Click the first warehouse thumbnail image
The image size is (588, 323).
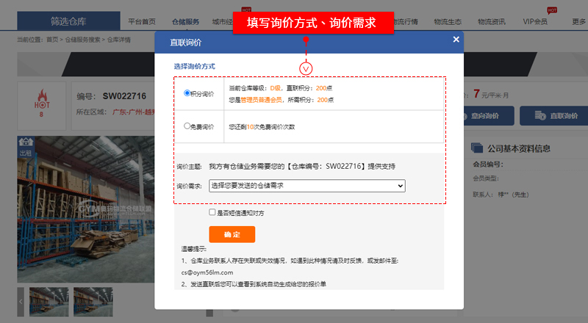[x=49, y=302]
